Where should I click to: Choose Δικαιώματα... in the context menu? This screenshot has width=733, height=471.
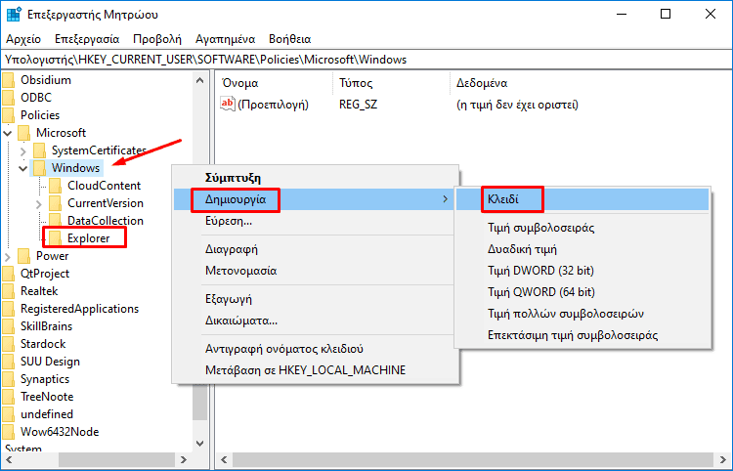316,321
